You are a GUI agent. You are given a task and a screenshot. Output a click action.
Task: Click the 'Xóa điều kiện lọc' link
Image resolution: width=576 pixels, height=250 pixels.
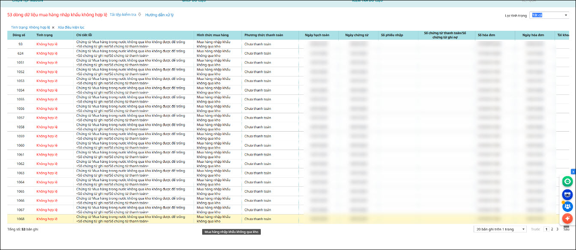(71, 27)
